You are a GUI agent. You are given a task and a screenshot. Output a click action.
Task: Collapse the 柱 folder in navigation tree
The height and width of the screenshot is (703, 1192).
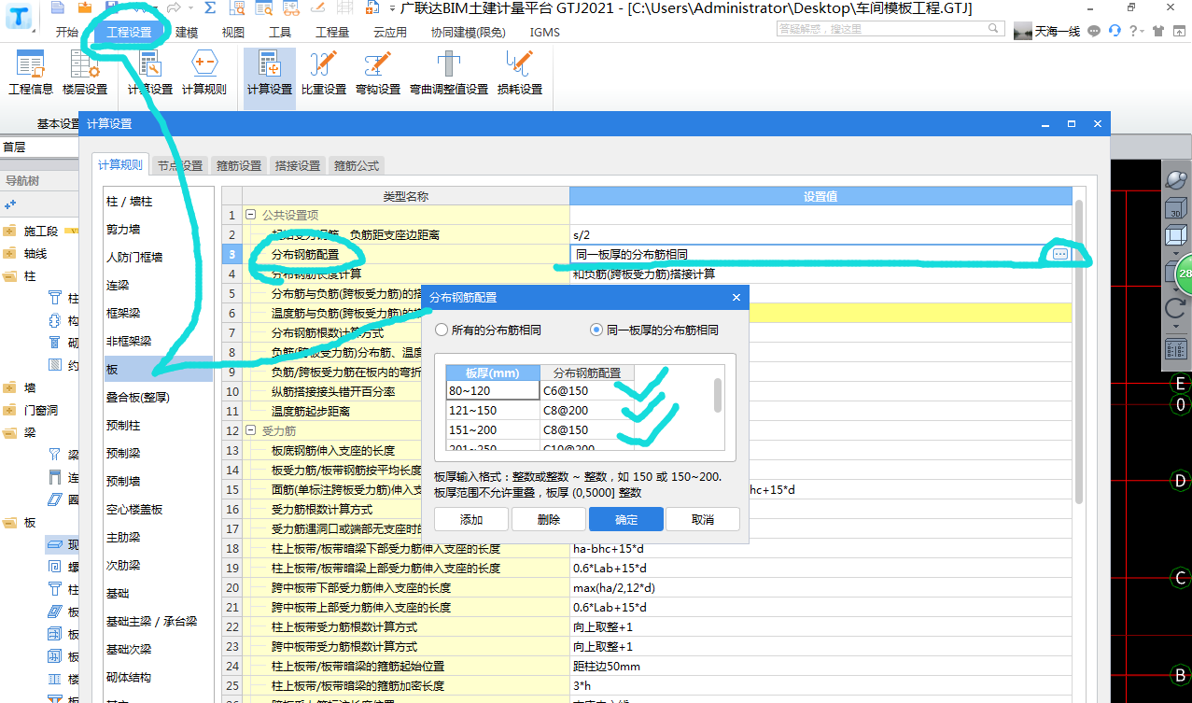[x=10, y=276]
